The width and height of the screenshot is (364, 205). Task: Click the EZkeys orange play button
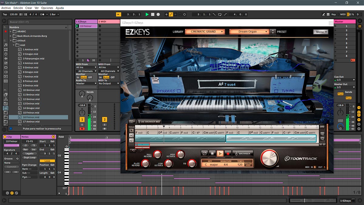[x=220, y=154]
